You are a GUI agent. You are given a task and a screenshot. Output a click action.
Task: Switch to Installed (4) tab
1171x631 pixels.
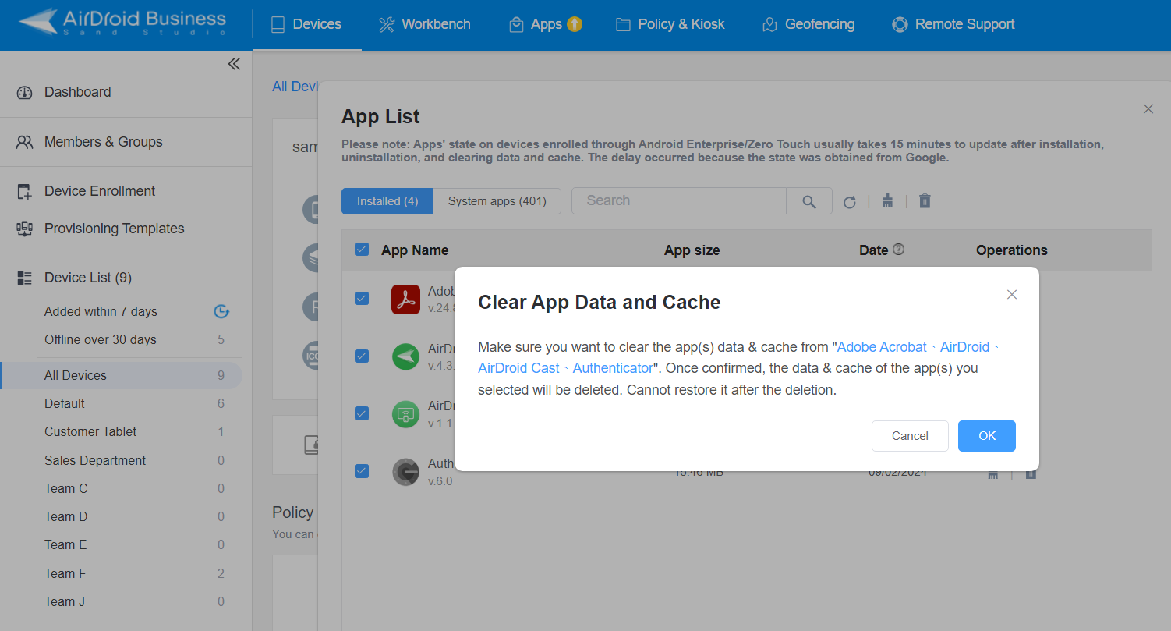(x=387, y=201)
